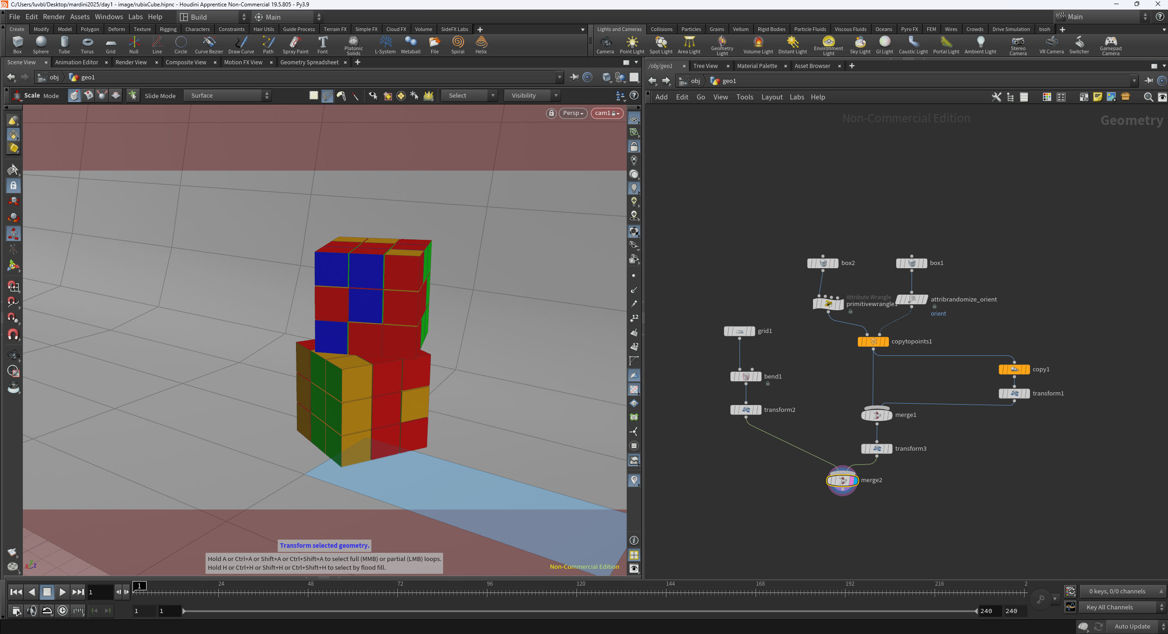The image size is (1168, 634).
Task: Toggle the lasso selection mode
Action: click(328, 96)
